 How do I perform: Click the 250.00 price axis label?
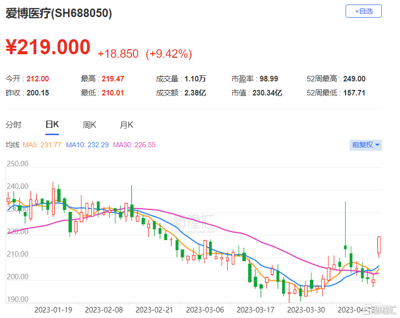18,164
